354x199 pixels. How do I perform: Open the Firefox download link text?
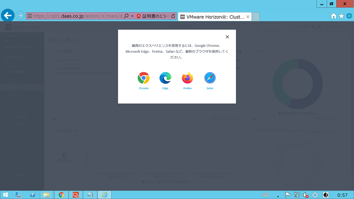pyautogui.click(x=187, y=88)
